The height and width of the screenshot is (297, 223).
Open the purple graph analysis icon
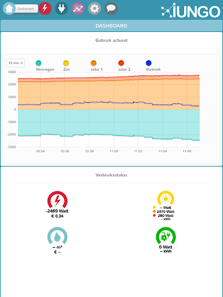pos(78,9)
